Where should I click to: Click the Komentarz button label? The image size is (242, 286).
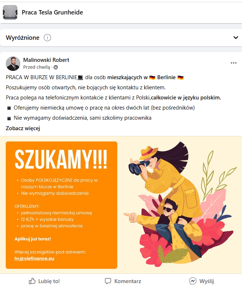128,281
